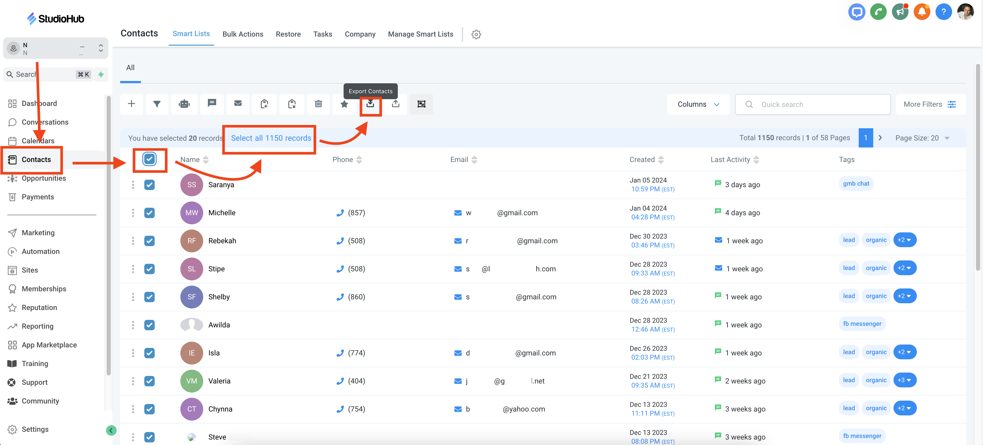Click the send email envelope toolbar icon
This screenshot has height=445, width=983.
pyautogui.click(x=238, y=104)
